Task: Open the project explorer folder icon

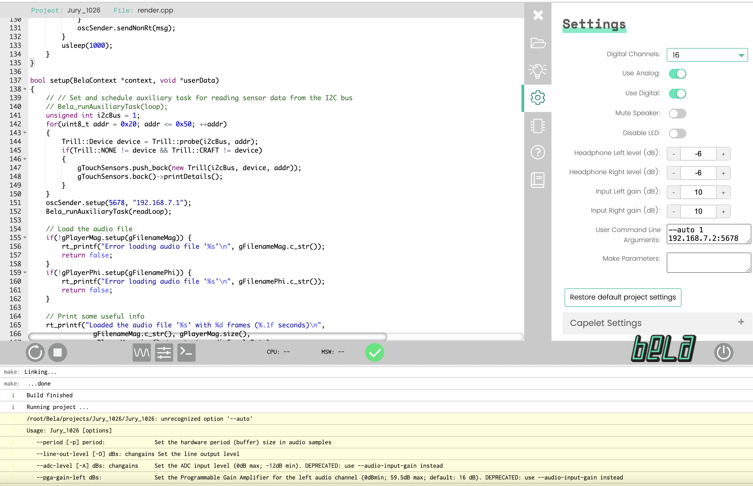Action: [538, 43]
